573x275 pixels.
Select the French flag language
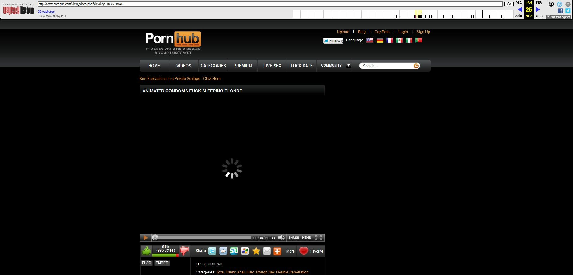(389, 40)
